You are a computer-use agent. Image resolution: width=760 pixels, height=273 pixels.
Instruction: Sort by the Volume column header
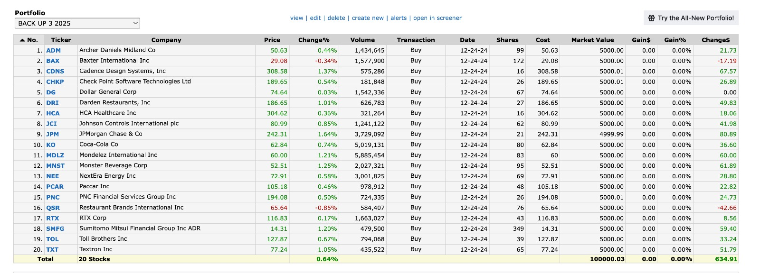pos(362,40)
